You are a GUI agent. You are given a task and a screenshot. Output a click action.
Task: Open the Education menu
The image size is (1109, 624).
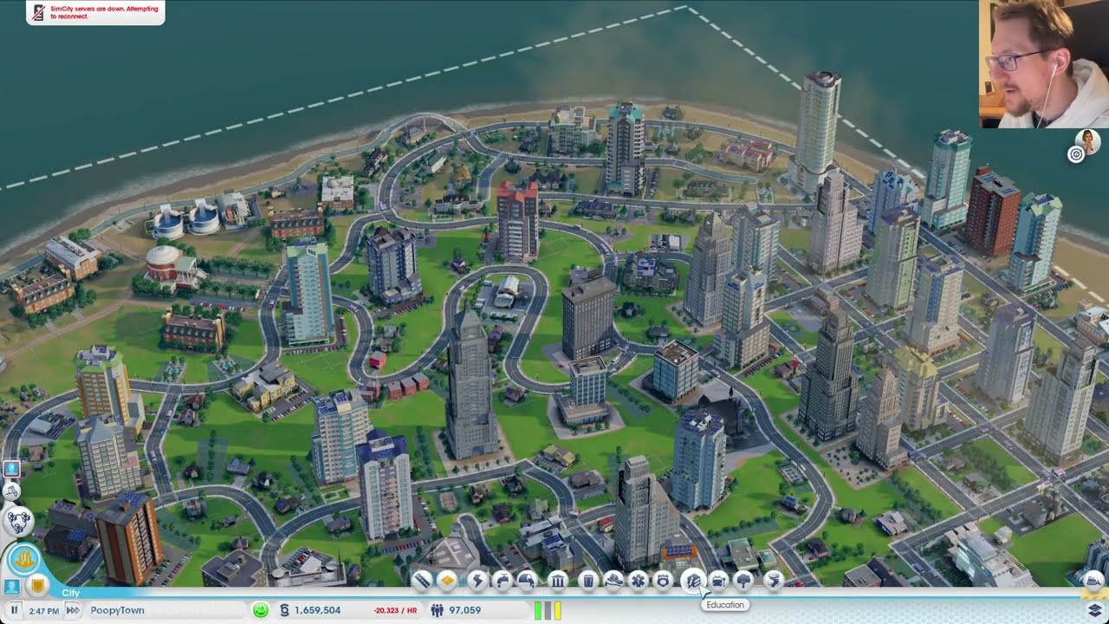point(693,581)
